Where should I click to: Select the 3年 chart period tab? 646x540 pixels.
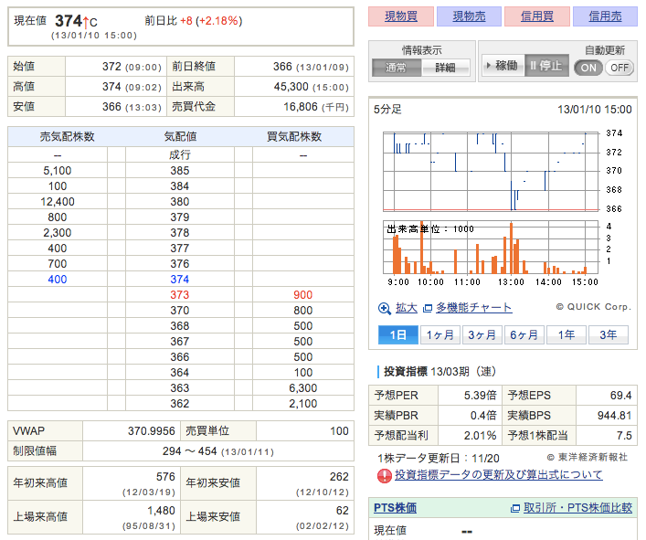click(609, 335)
